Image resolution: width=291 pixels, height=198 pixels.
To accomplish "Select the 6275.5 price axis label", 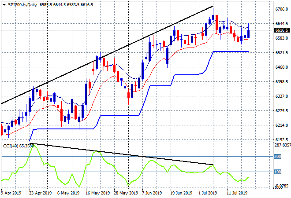I will click(x=282, y=111).
